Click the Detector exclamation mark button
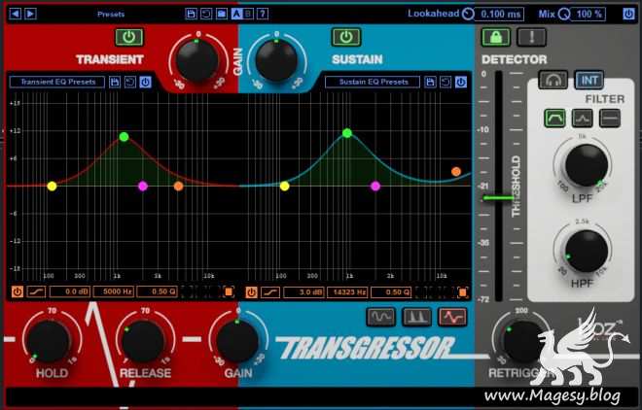 531,37
